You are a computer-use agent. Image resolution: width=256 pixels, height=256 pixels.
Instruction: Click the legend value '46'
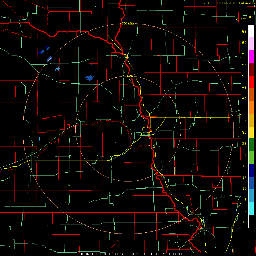pyautogui.click(x=244, y=88)
